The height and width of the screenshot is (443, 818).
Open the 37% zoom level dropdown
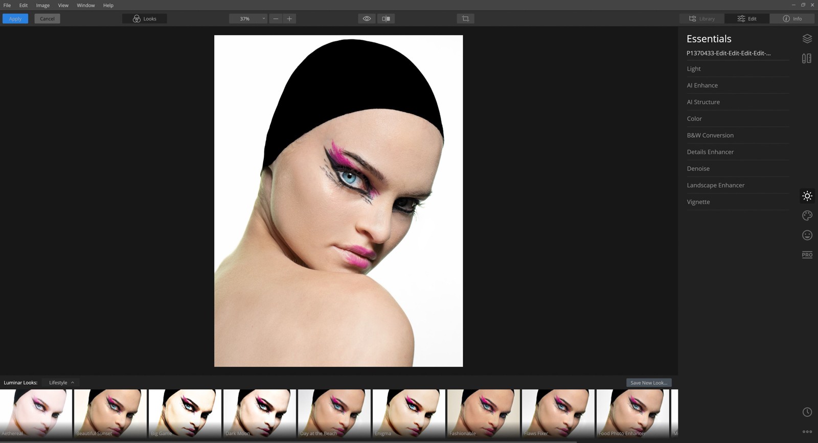pyautogui.click(x=248, y=19)
